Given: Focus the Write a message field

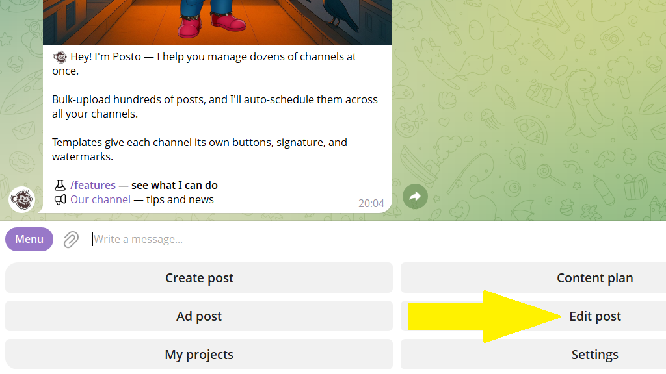Looking at the screenshot, I should click(x=374, y=239).
